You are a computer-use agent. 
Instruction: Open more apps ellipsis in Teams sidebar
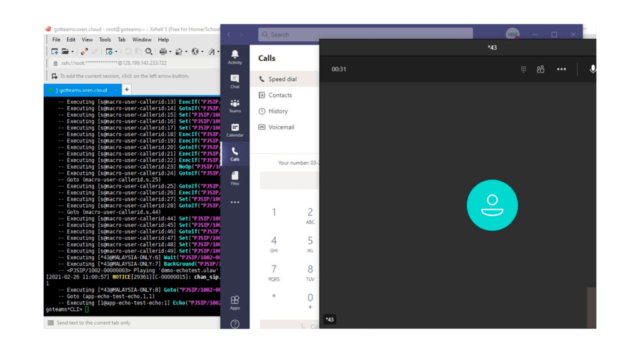pos(235,202)
